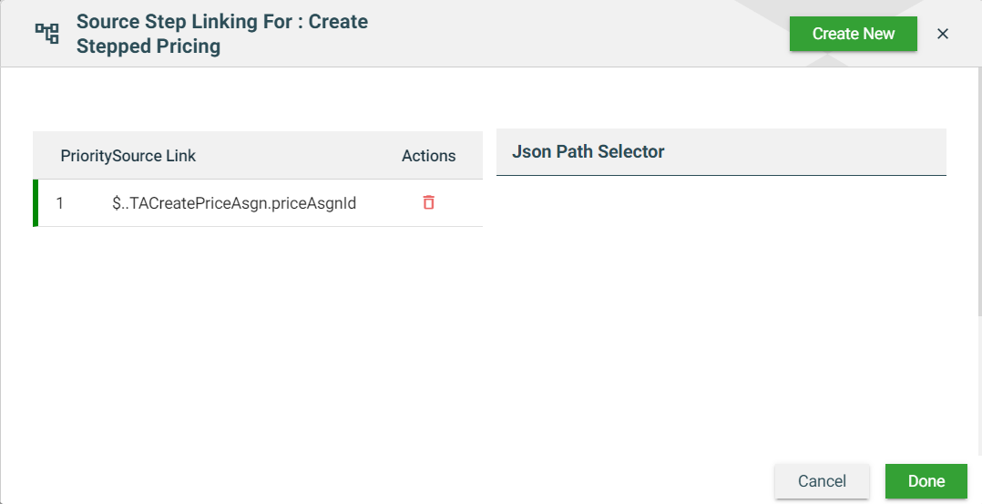Image resolution: width=982 pixels, height=504 pixels.
Task: Click 'Create Stepped Pricing' text in title
Action: (x=148, y=46)
